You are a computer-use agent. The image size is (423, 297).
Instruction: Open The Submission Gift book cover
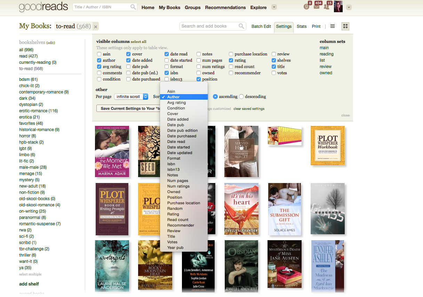click(285, 208)
